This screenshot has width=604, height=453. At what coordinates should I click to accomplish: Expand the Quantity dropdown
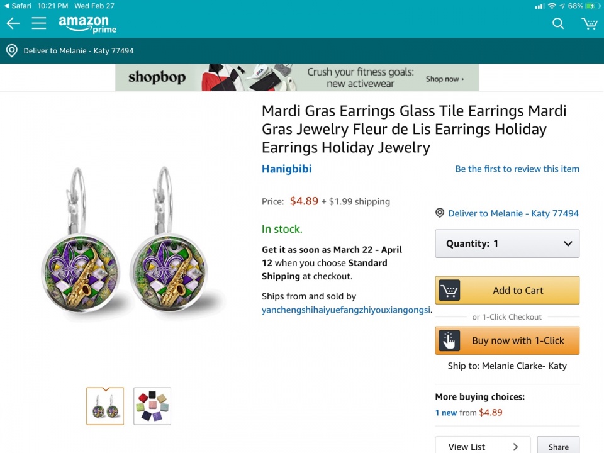507,243
